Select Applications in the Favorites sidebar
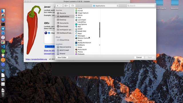The image size is (183, 103). click(64, 17)
